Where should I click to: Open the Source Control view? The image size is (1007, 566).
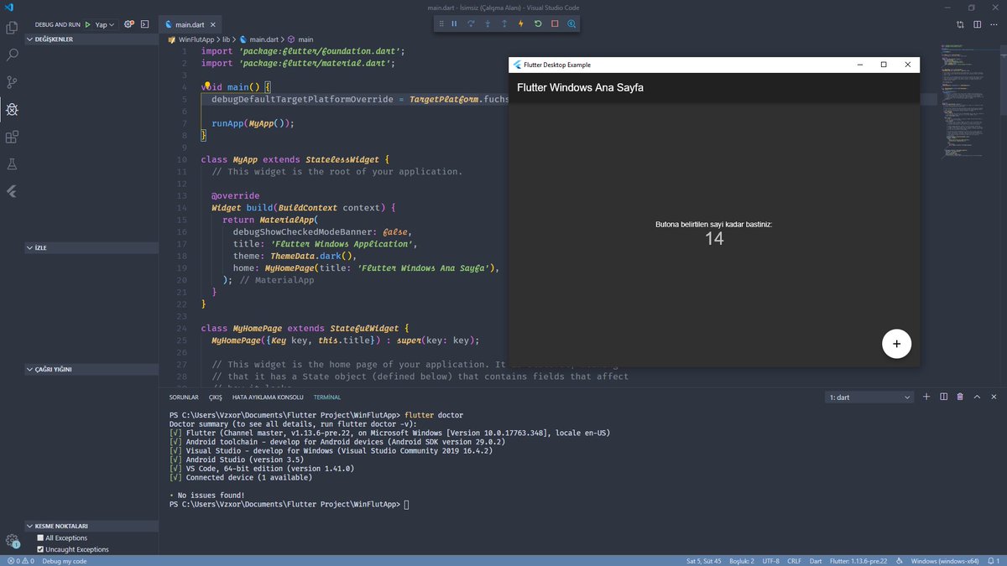[12, 82]
